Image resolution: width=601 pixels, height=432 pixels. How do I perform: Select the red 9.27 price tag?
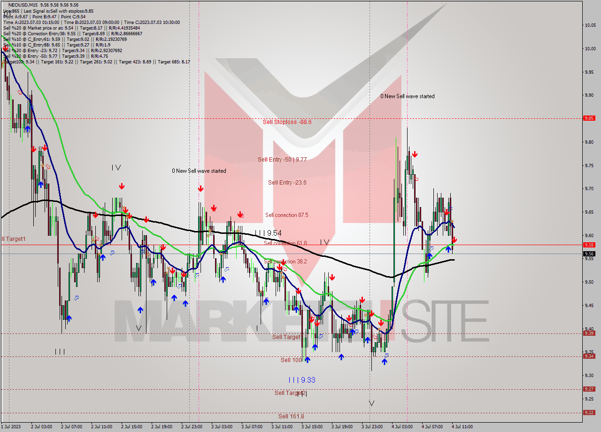pyautogui.click(x=589, y=389)
